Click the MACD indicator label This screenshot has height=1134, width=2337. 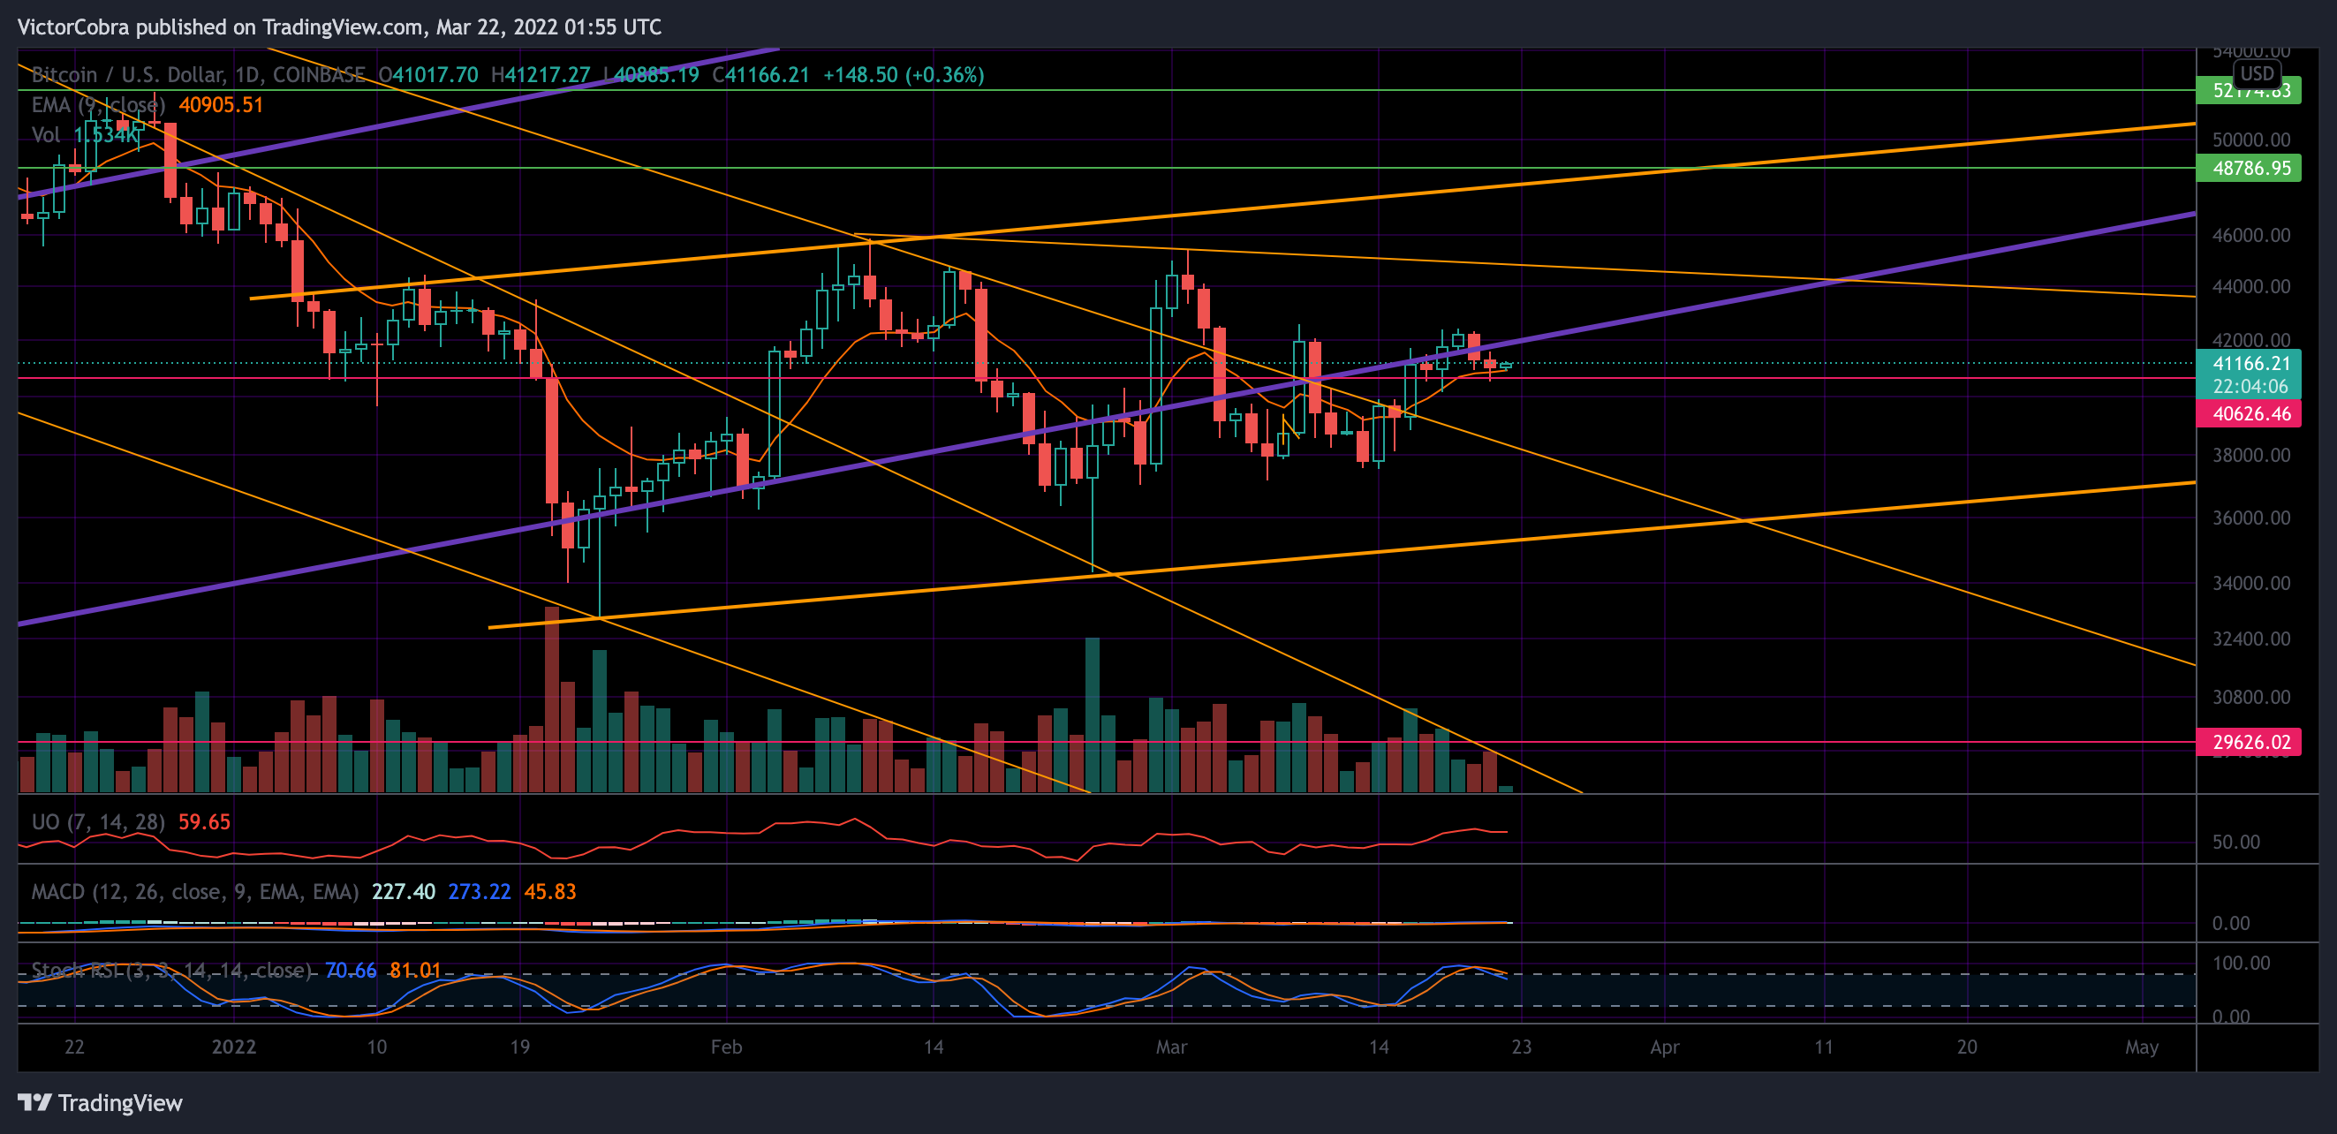(195, 892)
